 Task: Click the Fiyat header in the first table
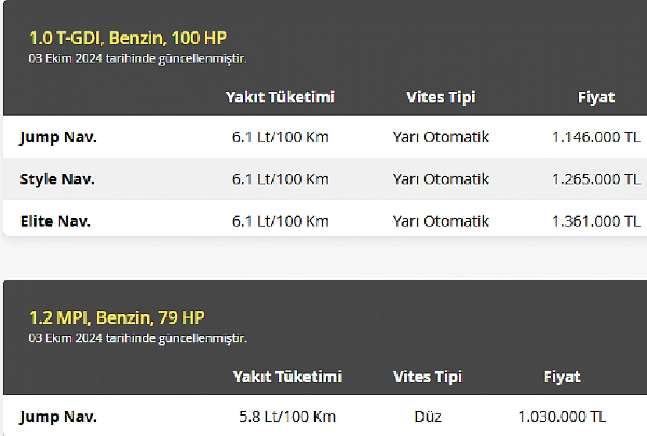coord(596,97)
